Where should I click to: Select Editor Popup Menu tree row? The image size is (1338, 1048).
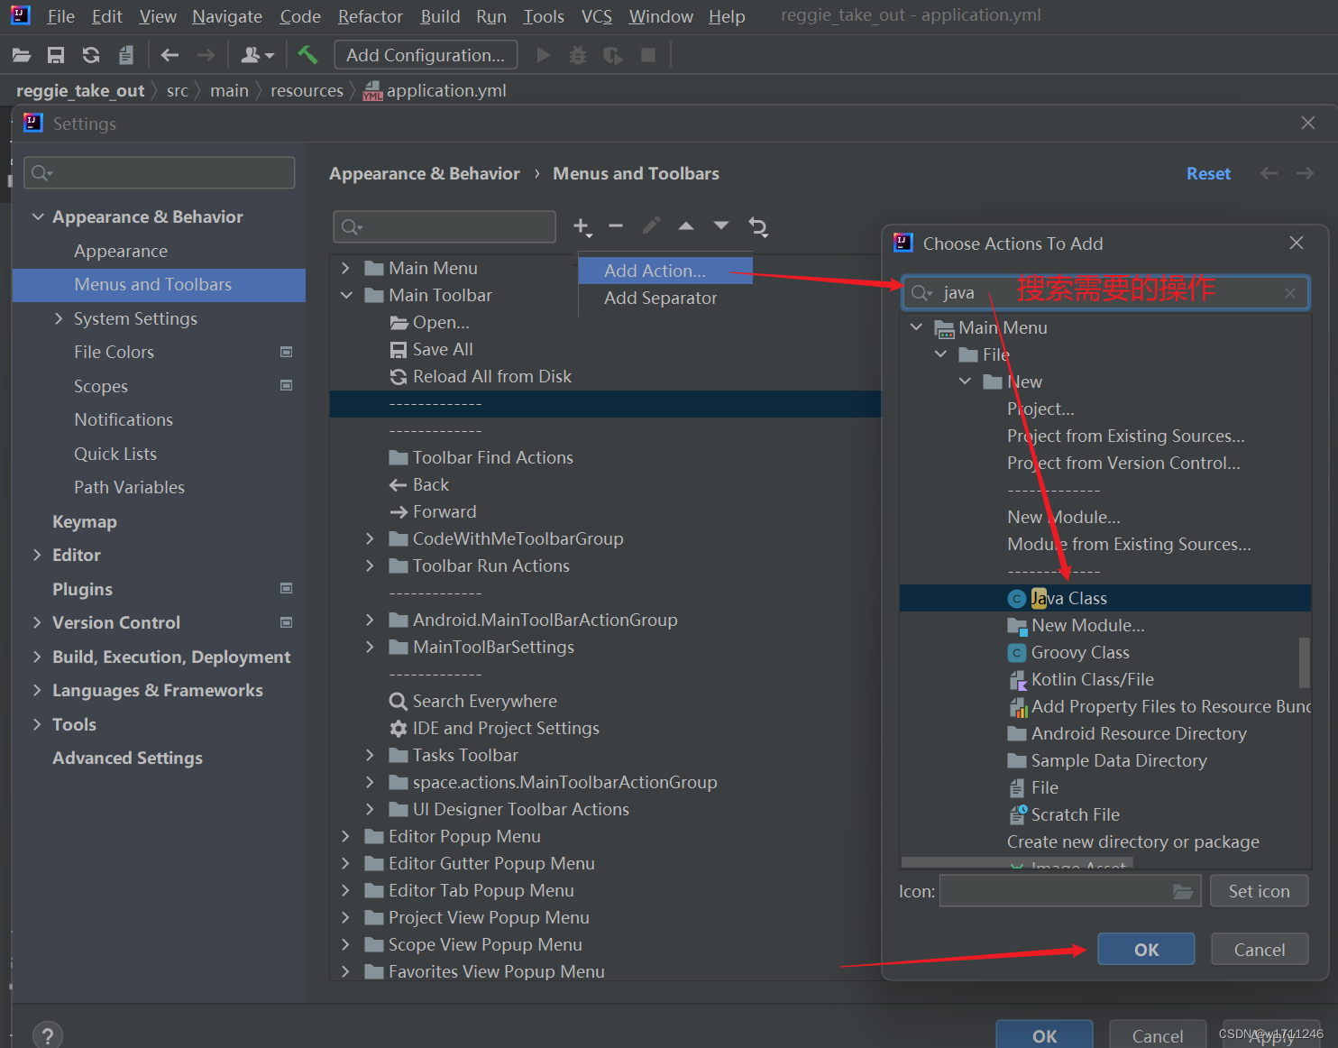coord(453,836)
